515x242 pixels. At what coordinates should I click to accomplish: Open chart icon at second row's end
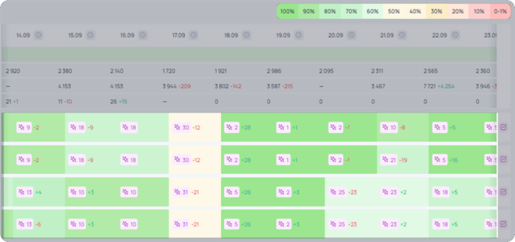pyautogui.click(x=503, y=160)
